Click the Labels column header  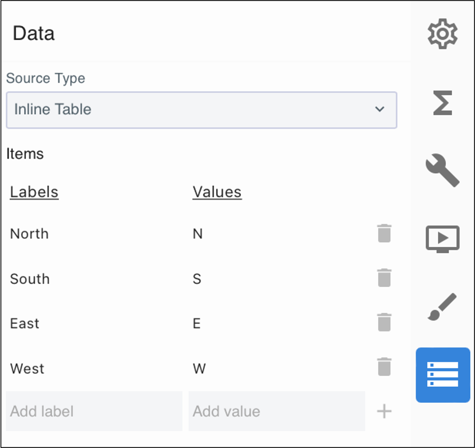click(x=34, y=192)
